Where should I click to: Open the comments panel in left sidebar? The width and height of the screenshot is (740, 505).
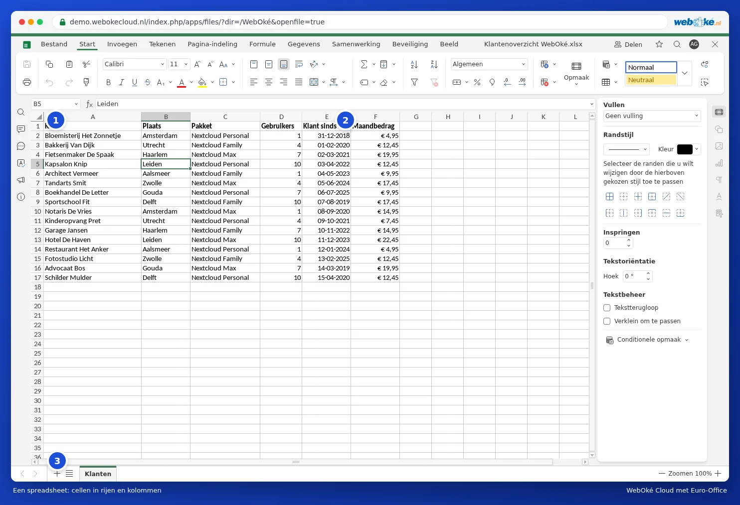click(21, 129)
